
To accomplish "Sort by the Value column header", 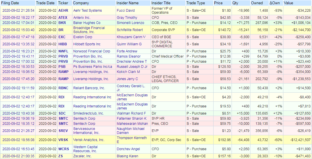I will click(x=288, y=3).
